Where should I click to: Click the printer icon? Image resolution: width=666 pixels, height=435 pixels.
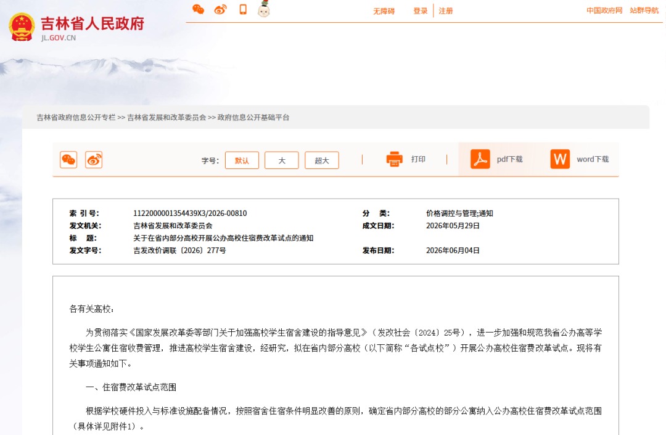pos(395,159)
